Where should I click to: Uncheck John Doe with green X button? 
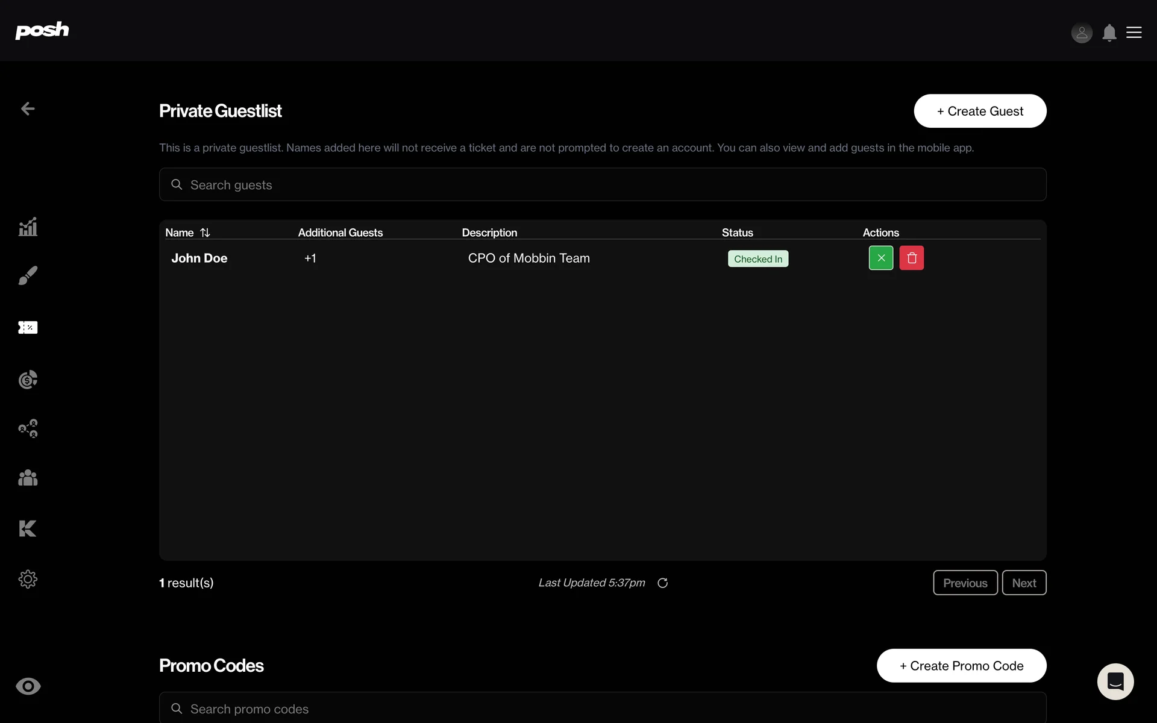[x=881, y=258]
